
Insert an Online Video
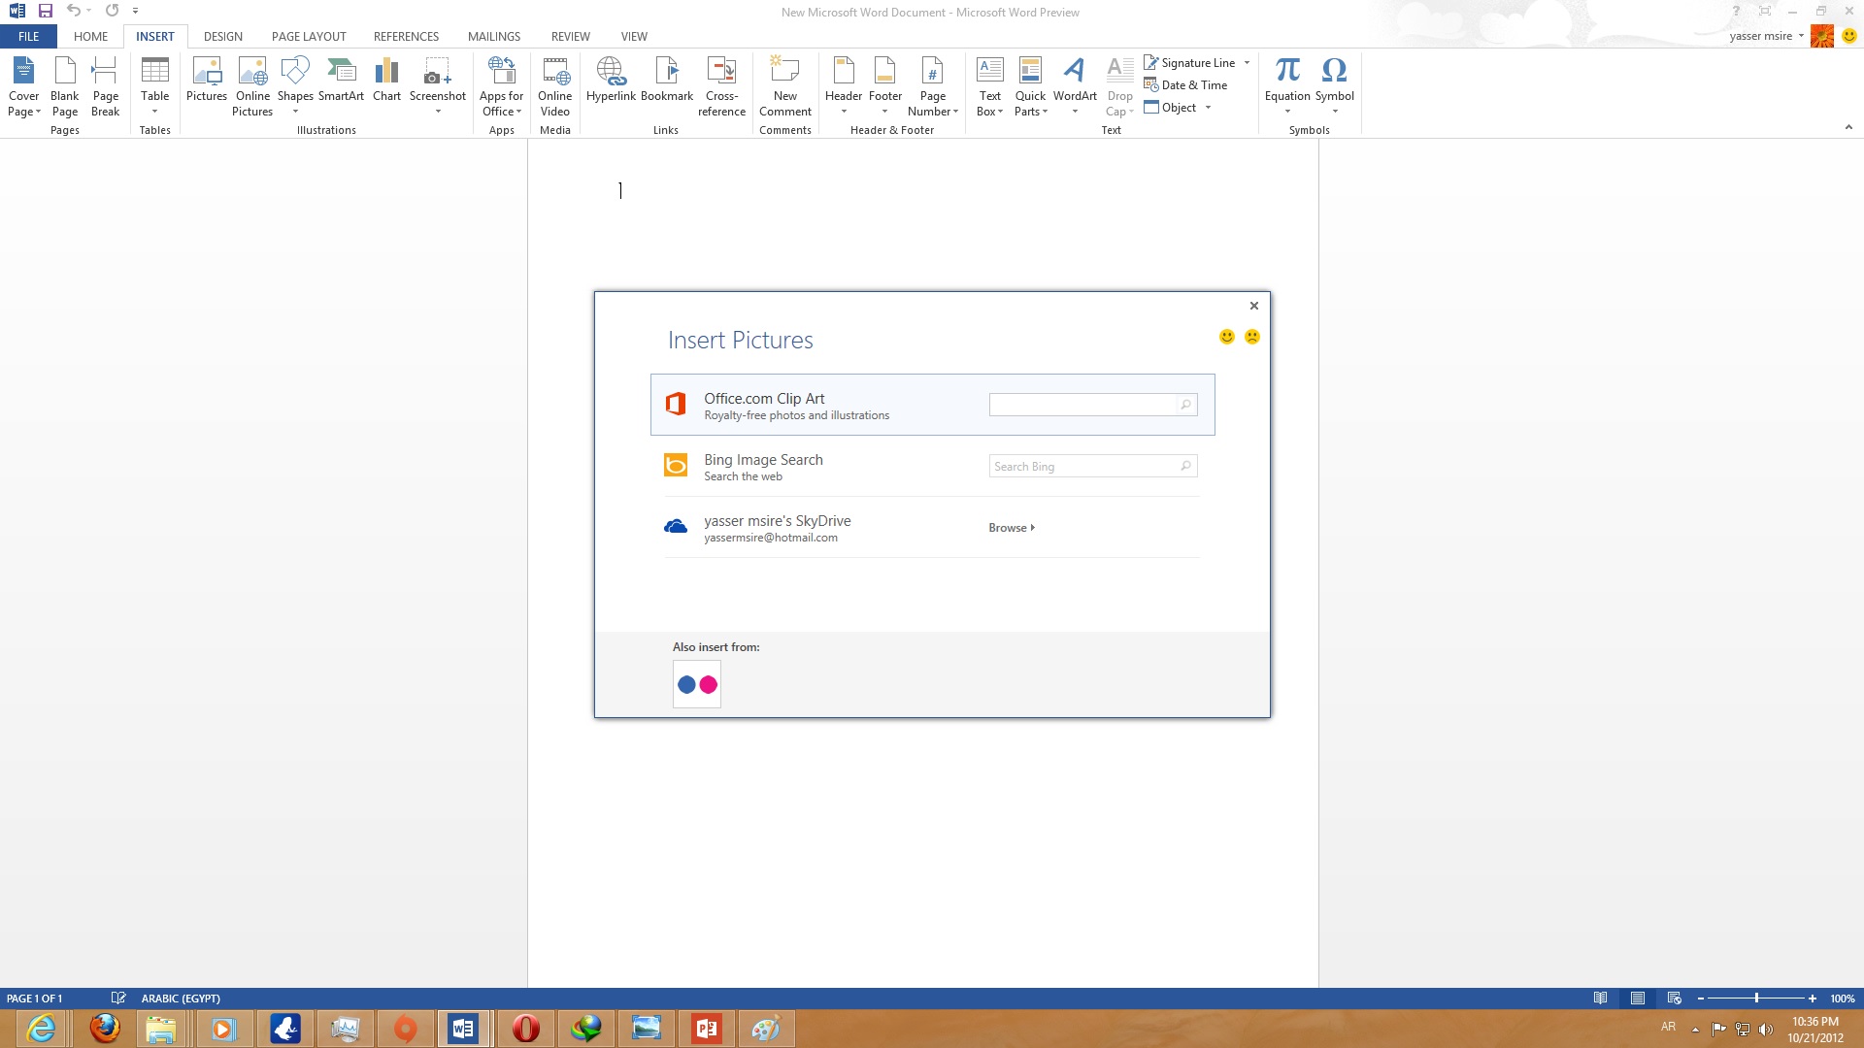[x=555, y=86]
